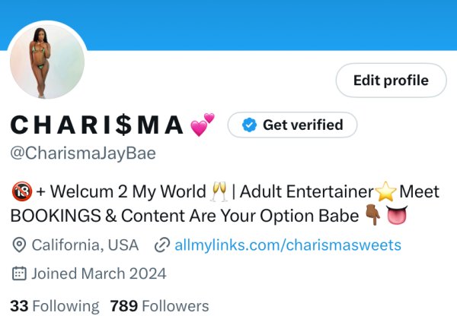
Task: Click the pointing-down hand emoji
Action: coord(372,215)
